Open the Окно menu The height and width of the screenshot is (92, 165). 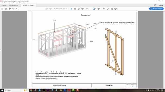[x=21, y=3]
